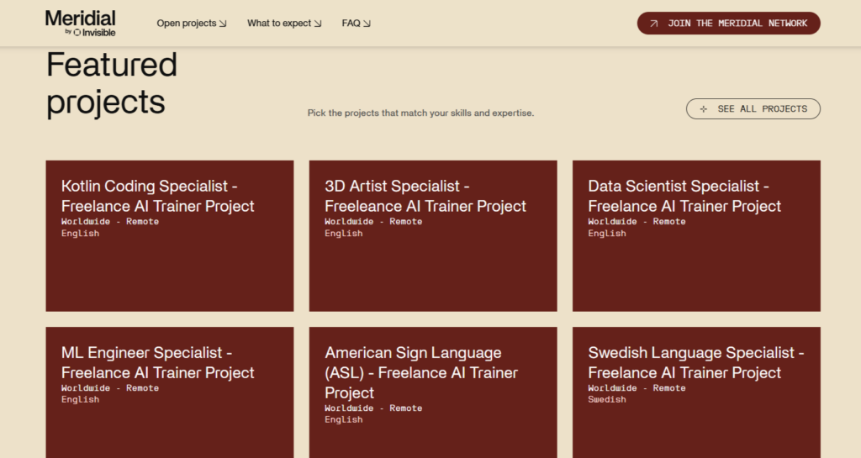The width and height of the screenshot is (861, 458).
Task: Open the Open projects menu
Action: [187, 24]
